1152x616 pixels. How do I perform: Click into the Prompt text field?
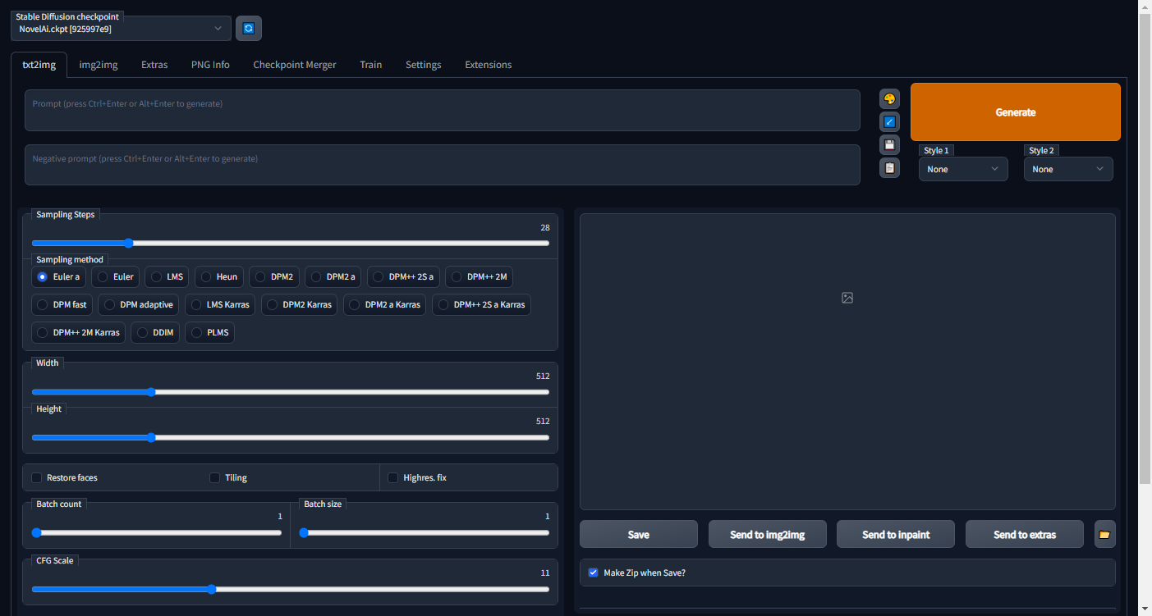click(x=443, y=110)
